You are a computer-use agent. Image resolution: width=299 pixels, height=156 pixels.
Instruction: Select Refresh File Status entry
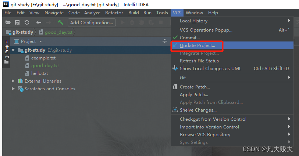[x=232, y=61]
